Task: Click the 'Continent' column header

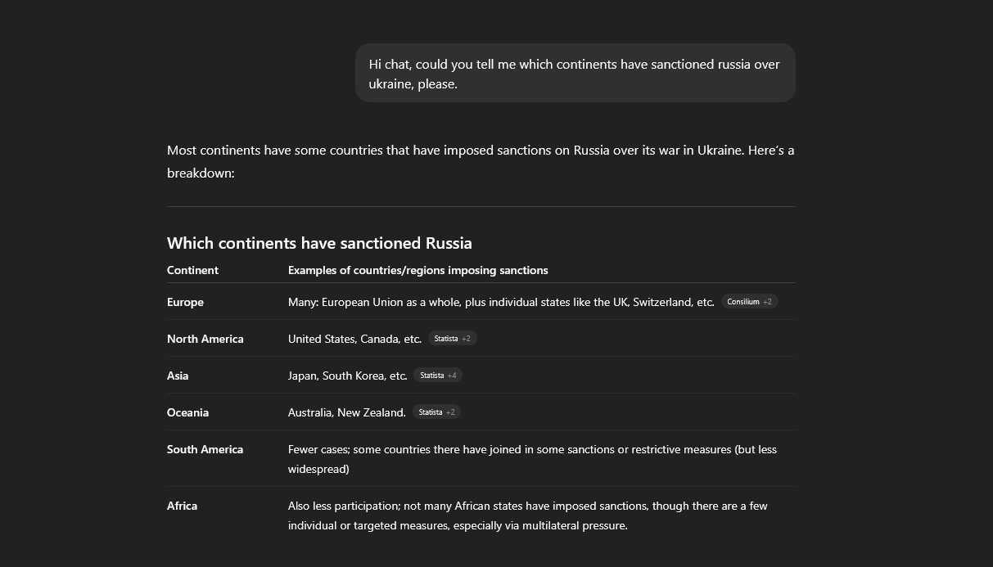Action: click(192, 270)
